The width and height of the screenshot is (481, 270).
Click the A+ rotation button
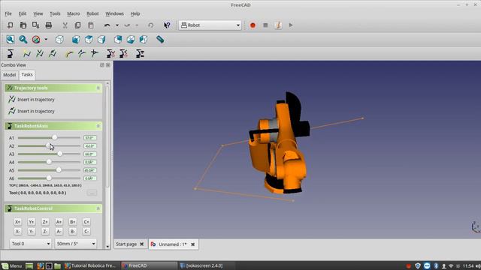(x=59, y=222)
